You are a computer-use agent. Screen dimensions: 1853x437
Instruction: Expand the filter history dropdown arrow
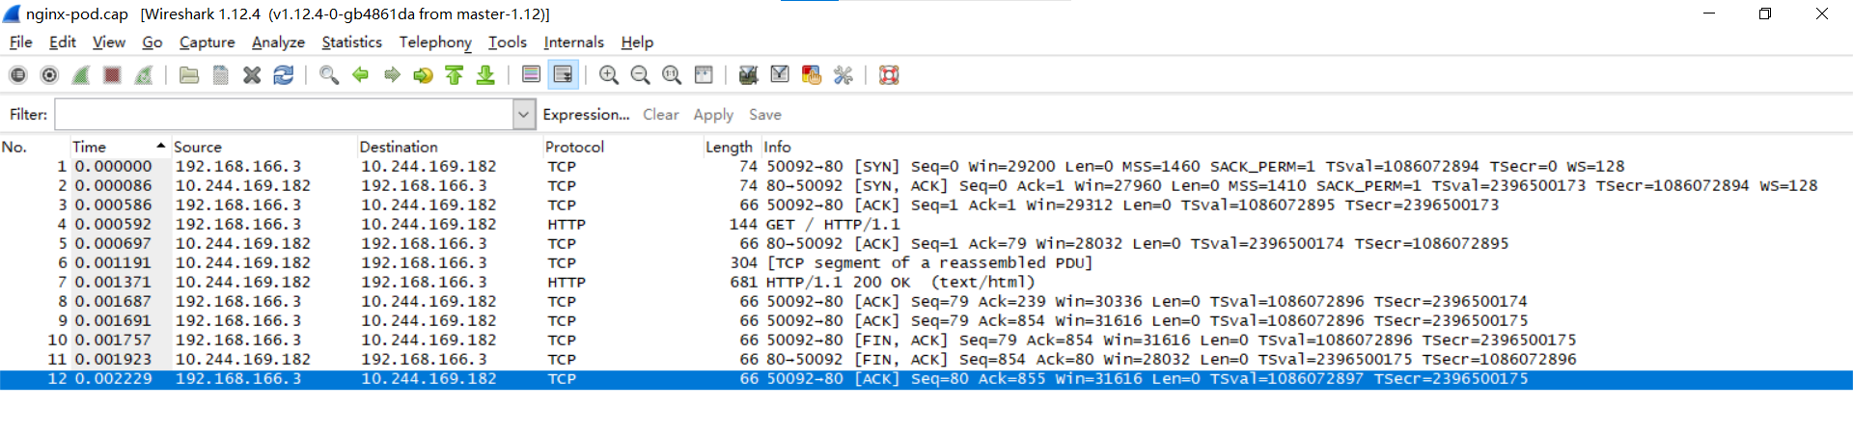523,115
